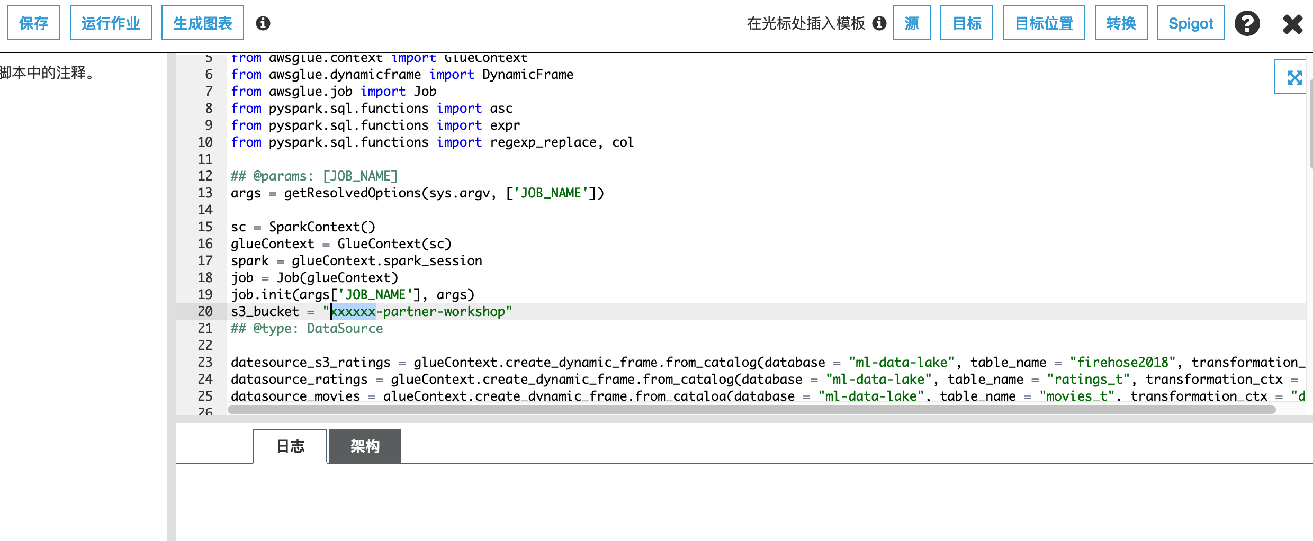Click 生成图表 to generate the diagram

click(202, 23)
